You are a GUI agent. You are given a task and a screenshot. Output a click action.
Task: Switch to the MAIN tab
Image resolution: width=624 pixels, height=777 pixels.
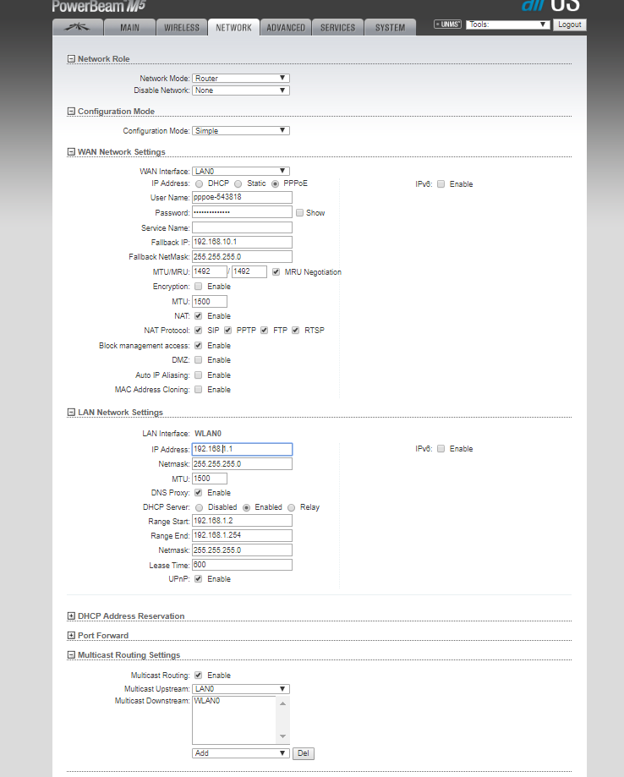click(x=130, y=27)
